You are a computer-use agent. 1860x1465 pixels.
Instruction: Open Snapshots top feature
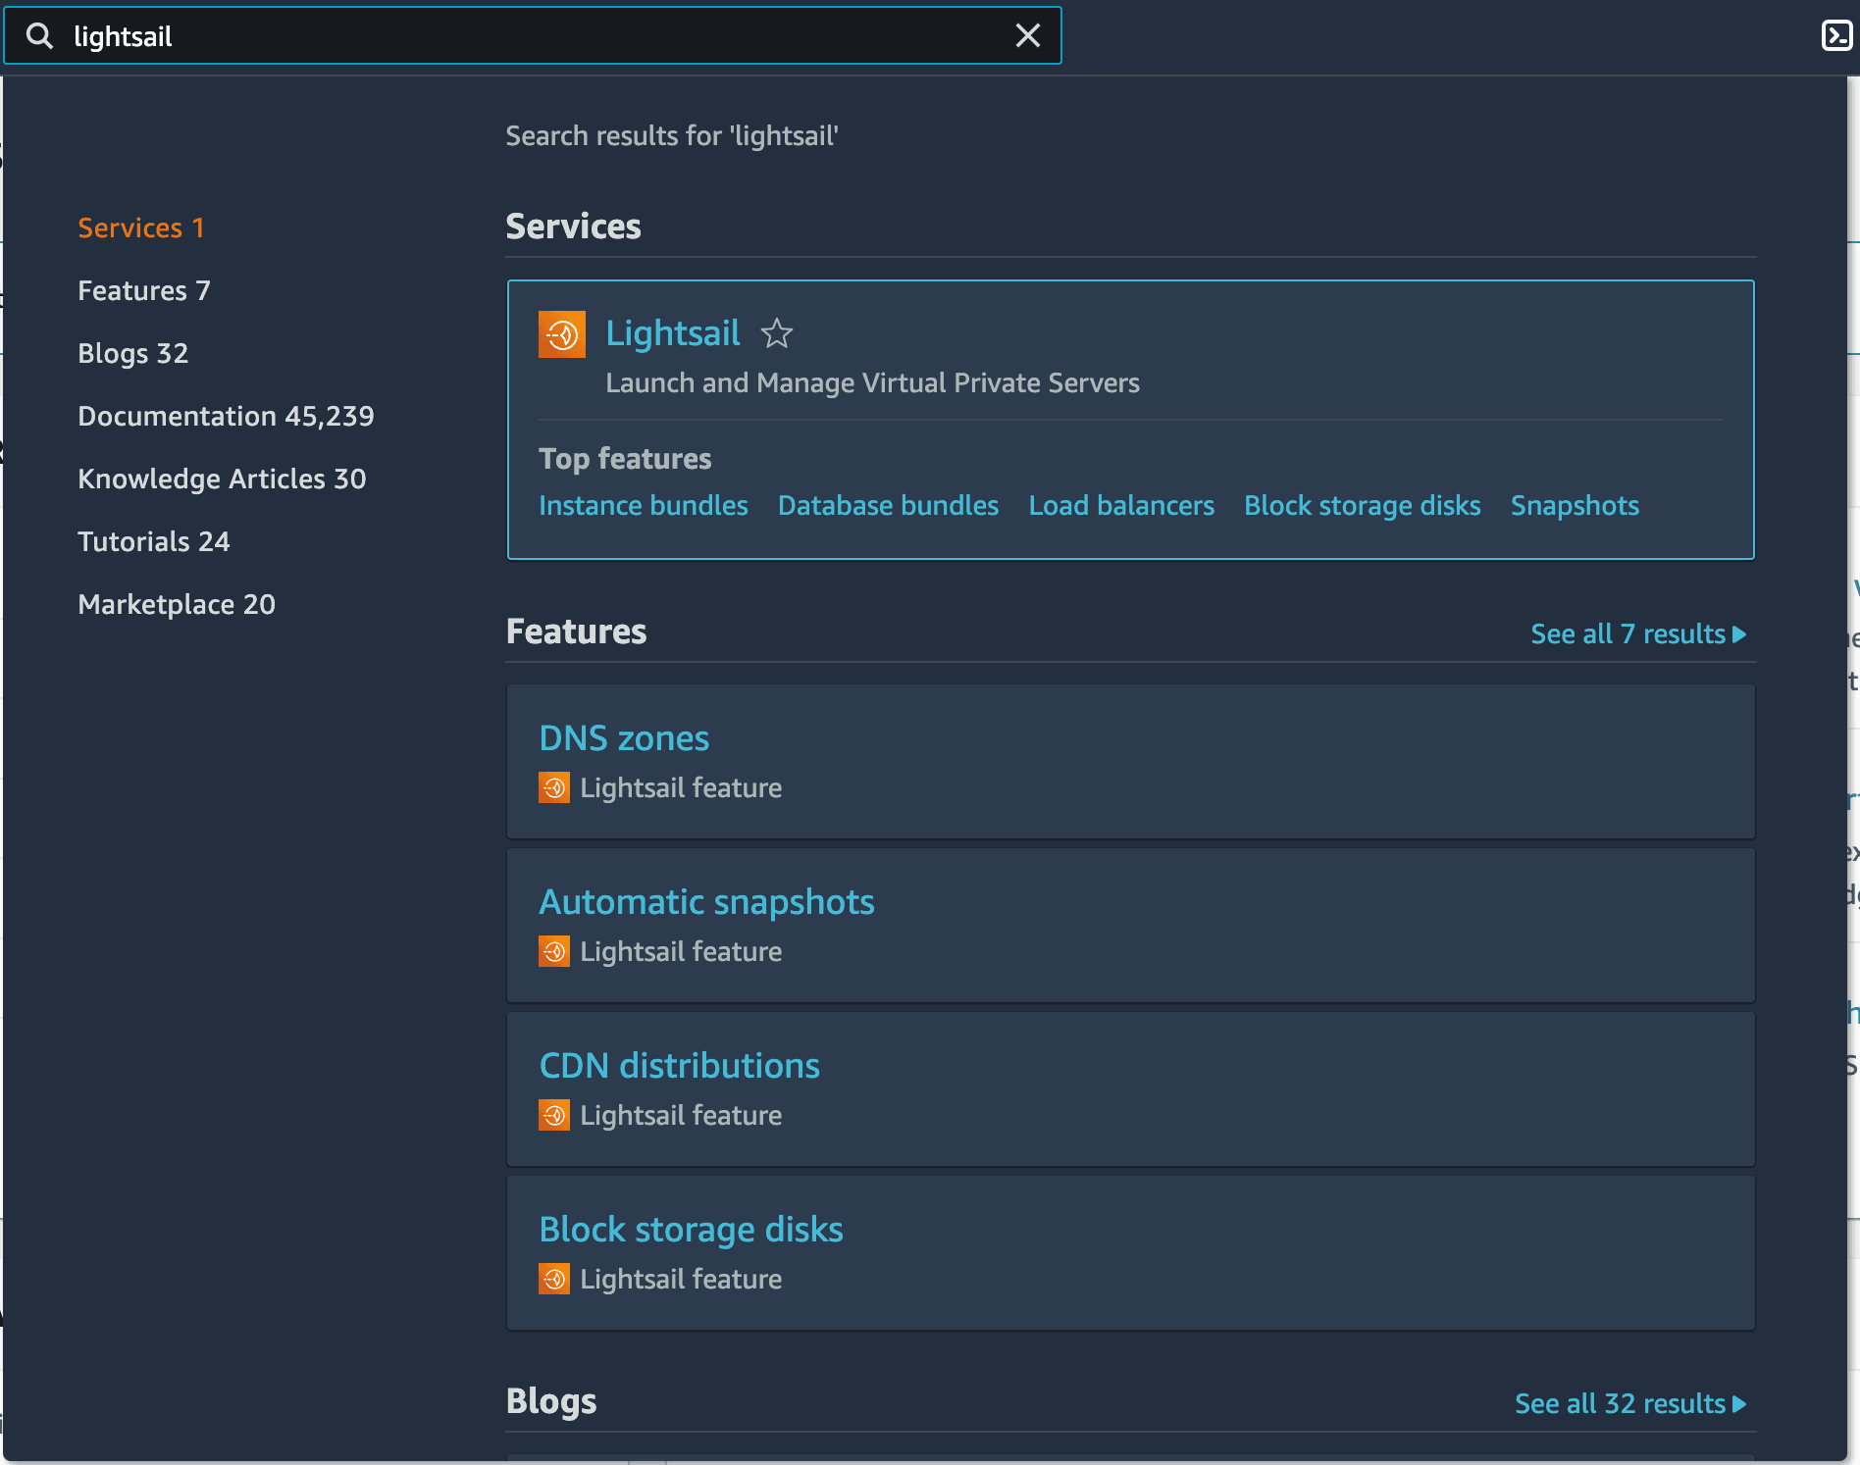tap(1575, 505)
